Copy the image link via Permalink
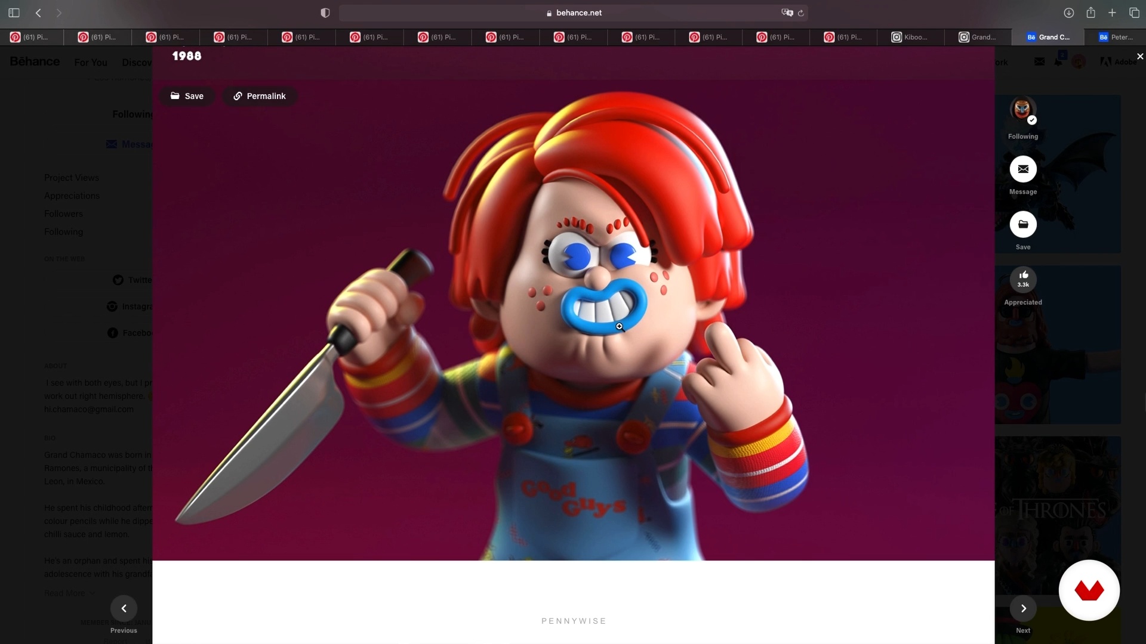Viewport: 1146px width, 644px height. pos(260,96)
